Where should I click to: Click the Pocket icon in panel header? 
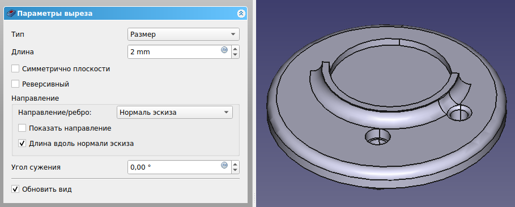(11, 14)
